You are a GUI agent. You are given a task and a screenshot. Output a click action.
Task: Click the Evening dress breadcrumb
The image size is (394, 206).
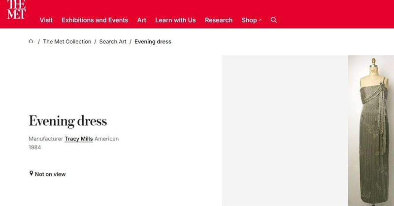point(153,42)
